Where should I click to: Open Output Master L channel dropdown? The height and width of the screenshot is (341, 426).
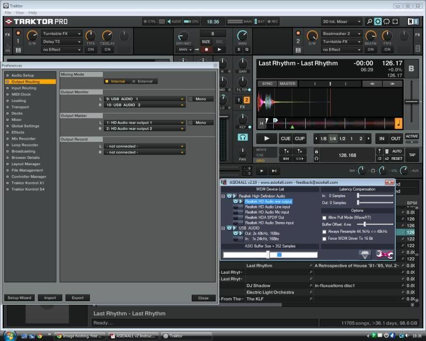coord(145,123)
